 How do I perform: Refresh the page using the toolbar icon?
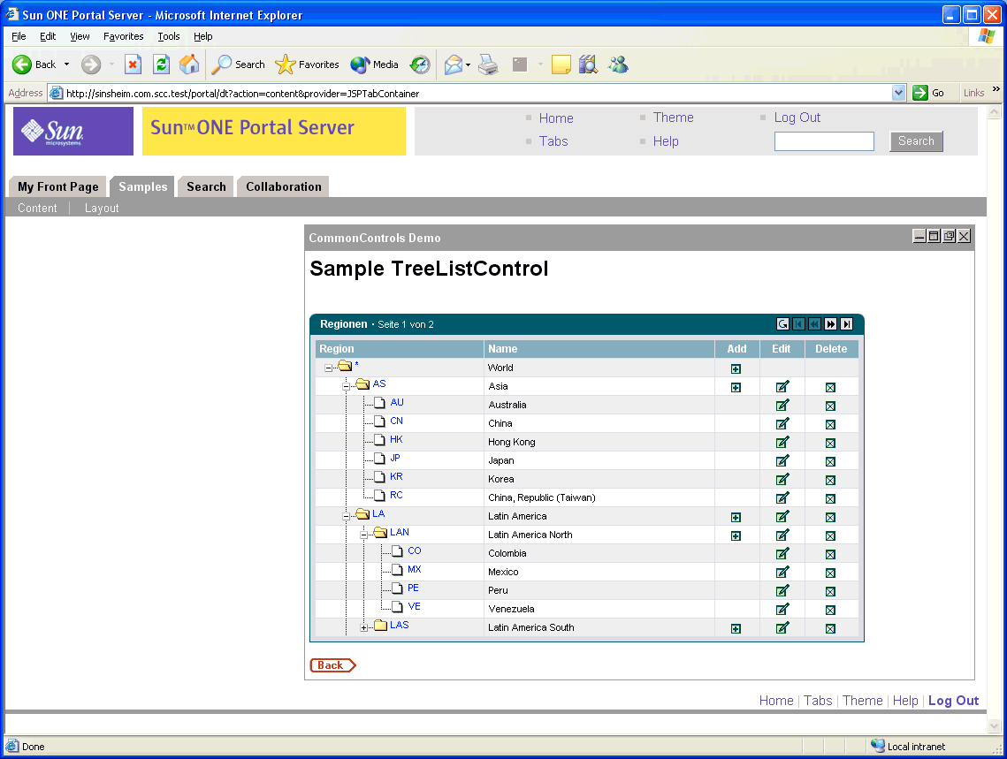click(161, 65)
